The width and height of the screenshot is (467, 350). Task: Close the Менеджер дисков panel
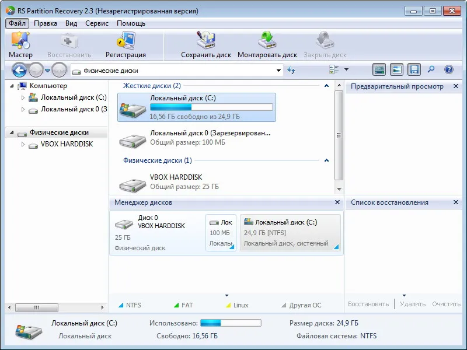pos(337,202)
